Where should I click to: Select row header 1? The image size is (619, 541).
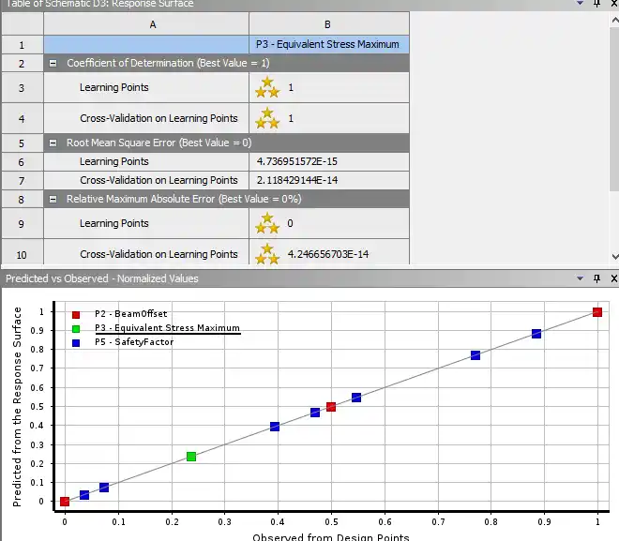(23, 45)
